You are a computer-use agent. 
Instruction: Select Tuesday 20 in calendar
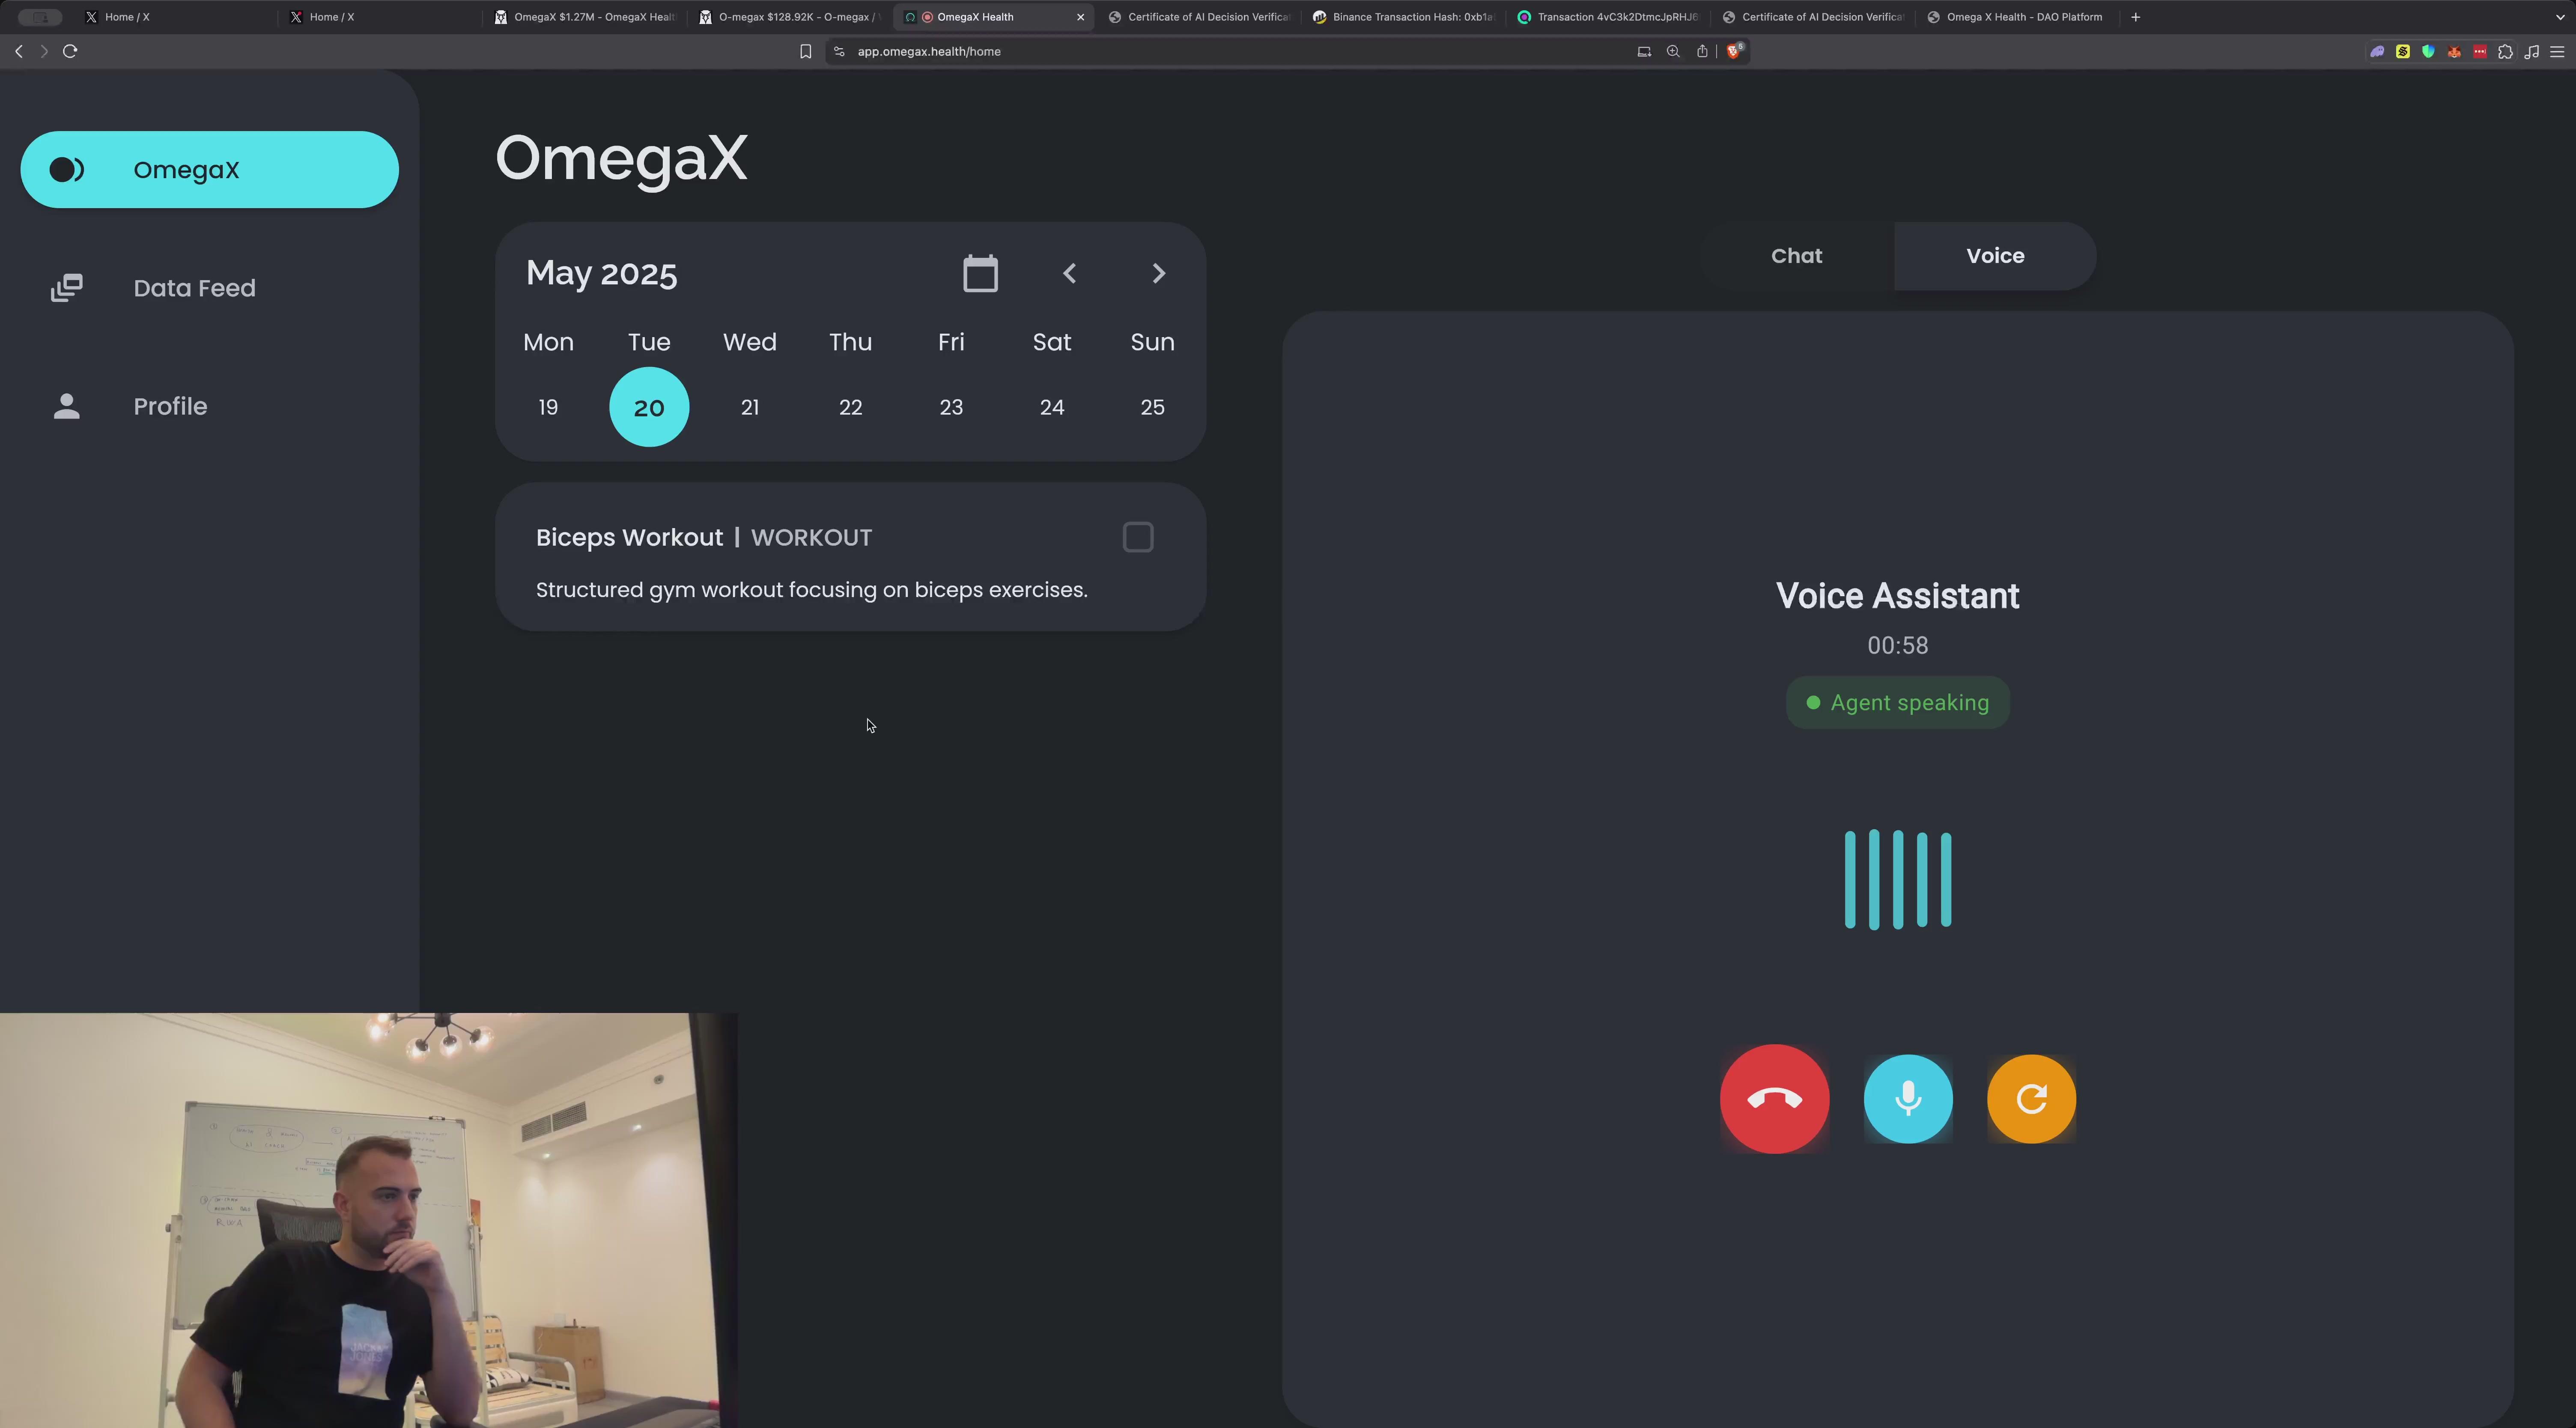(x=649, y=407)
